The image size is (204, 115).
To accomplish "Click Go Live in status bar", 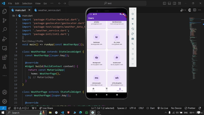I will (x=163, y=108).
